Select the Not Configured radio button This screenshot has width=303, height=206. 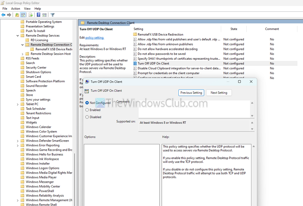click(87, 103)
